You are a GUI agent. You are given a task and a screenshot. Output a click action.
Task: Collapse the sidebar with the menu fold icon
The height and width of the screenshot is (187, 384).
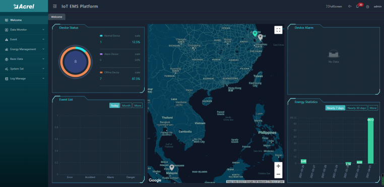[54, 7]
